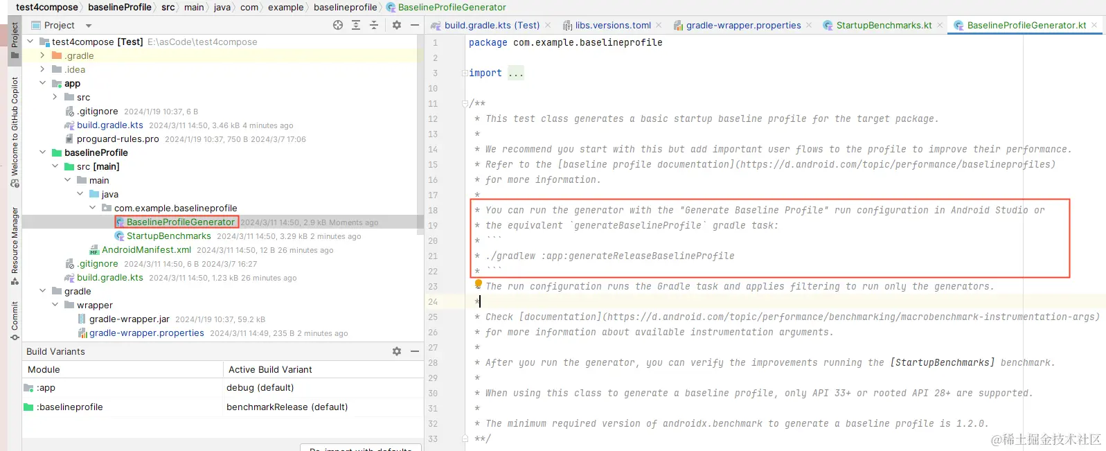Open the Project tool window sidebar button
This screenshot has width=1106, height=451.
(x=15, y=40)
